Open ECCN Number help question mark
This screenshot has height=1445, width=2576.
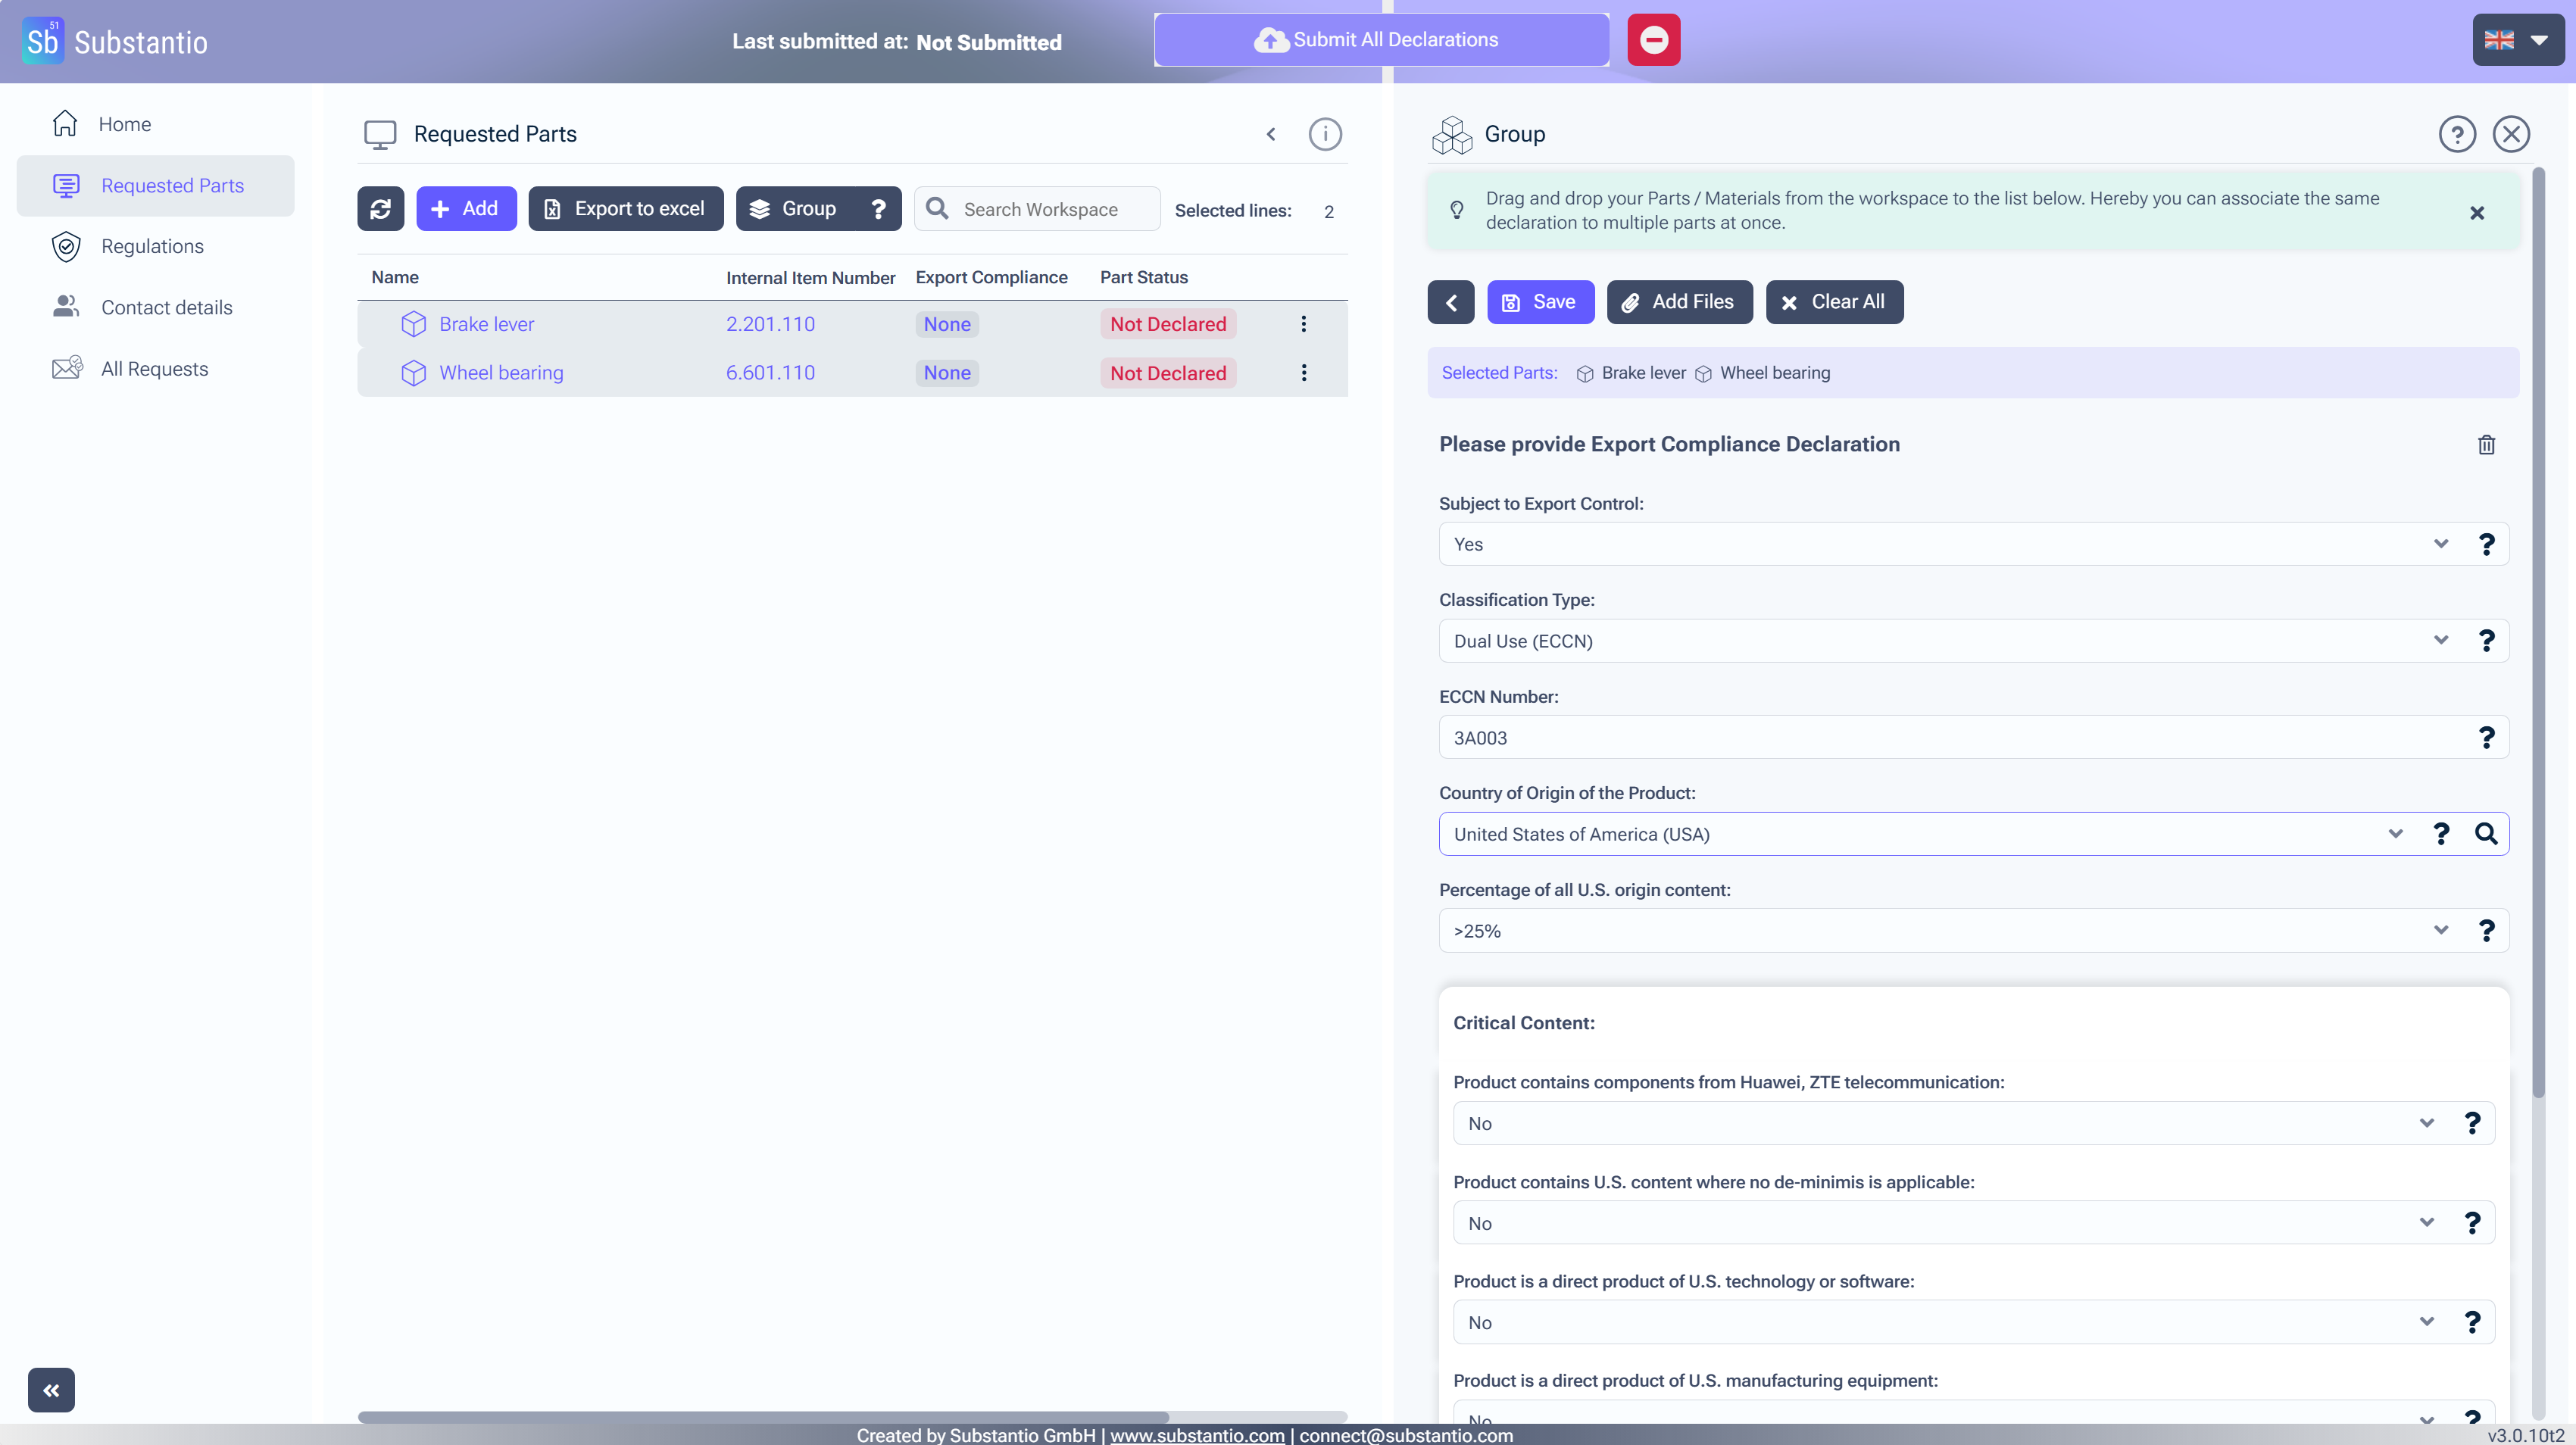click(x=2486, y=738)
